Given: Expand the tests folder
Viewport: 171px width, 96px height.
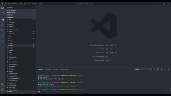Looking at the screenshot, I should pyautogui.click(x=21, y=53).
